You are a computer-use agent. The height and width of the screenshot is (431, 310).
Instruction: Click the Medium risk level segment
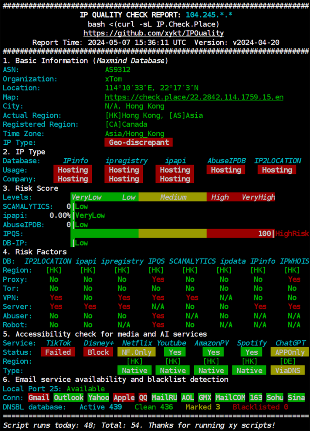(173, 197)
